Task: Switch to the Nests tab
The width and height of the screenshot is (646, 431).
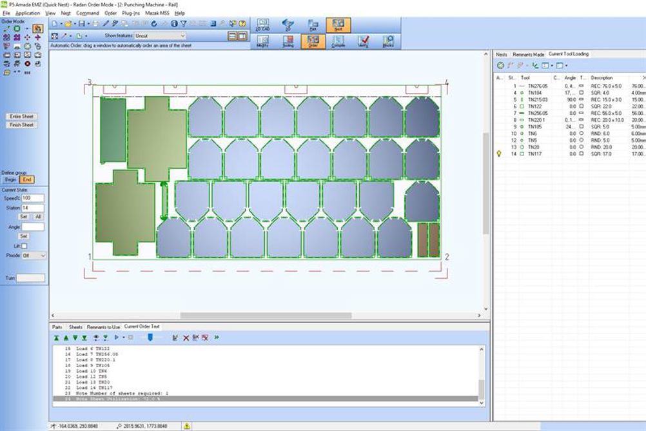Action: 502,54
